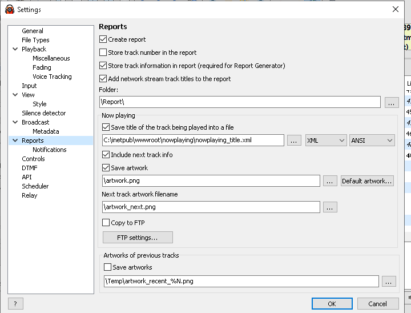Browse for the now playing title file
The image size is (411, 313).
pos(294,141)
